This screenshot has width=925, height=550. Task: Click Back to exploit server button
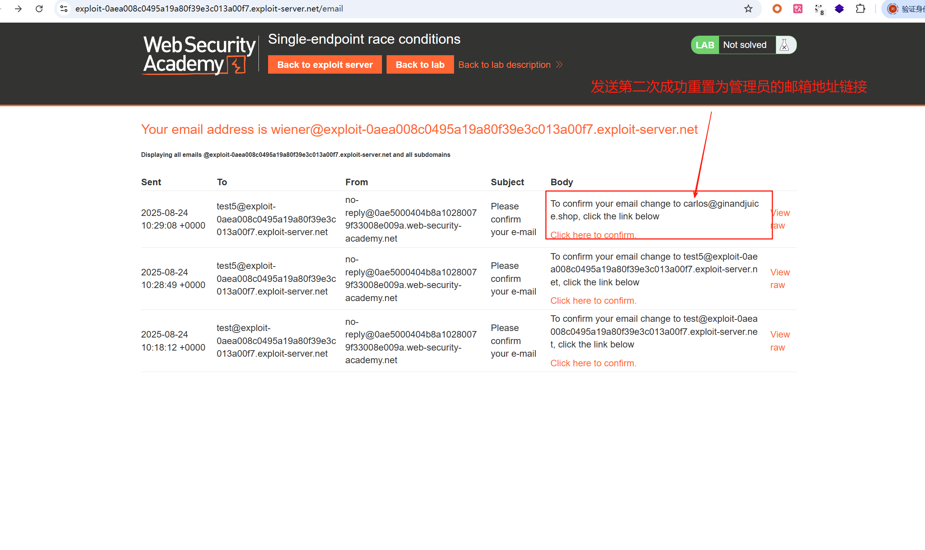(x=324, y=64)
